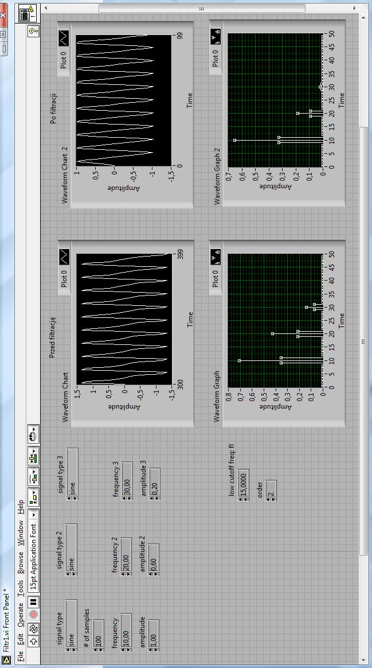This screenshot has width=372, height=668.
Task: Click the order field showing 2
Action: (271, 488)
